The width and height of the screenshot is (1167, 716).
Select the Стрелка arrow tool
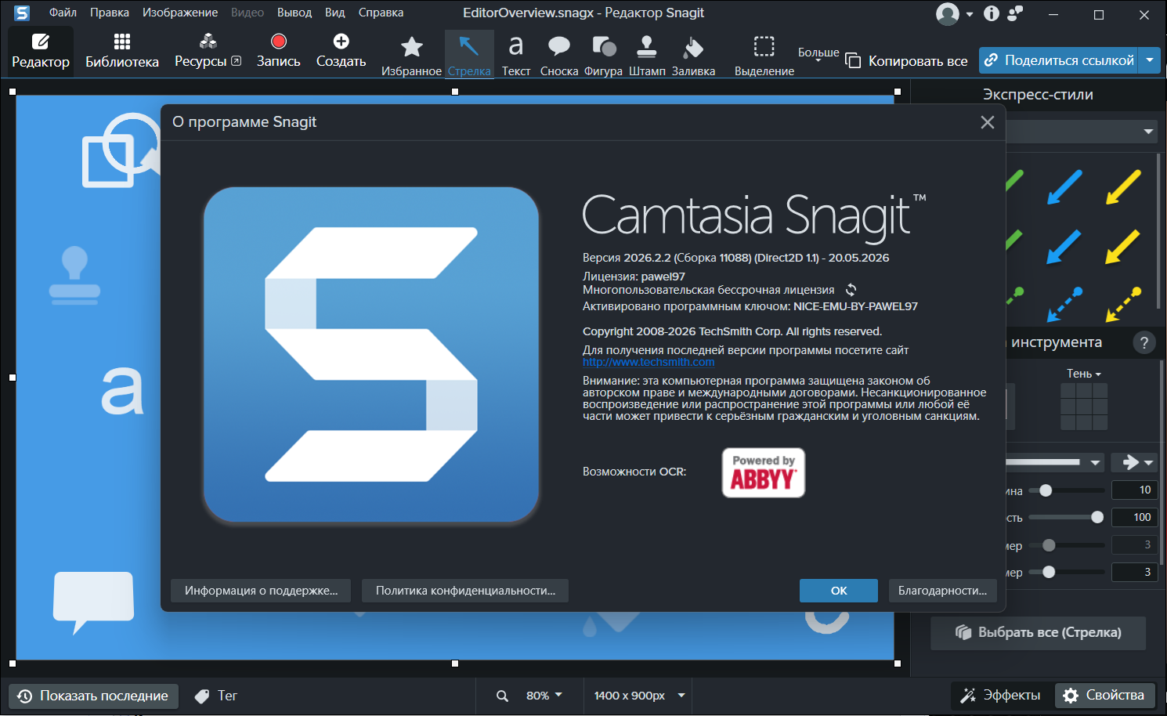tap(469, 55)
